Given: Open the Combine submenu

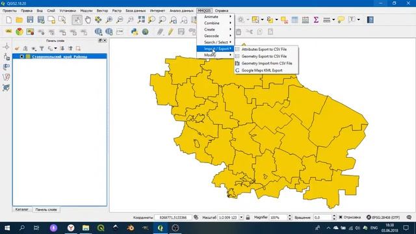Looking at the screenshot, I should click(x=215, y=23).
